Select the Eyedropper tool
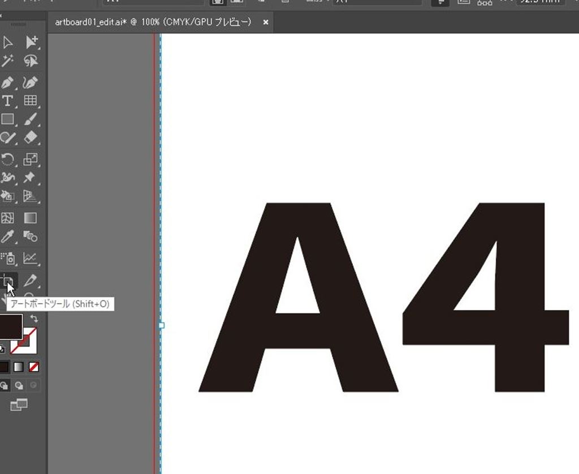Viewport: 579px width, 474px height. (x=7, y=236)
